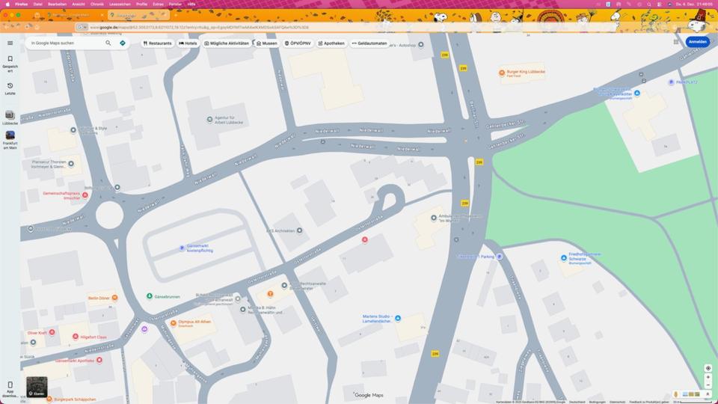Image resolution: width=718 pixels, height=404 pixels.
Task: Filter map by Restaurants chip
Action: click(x=157, y=43)
